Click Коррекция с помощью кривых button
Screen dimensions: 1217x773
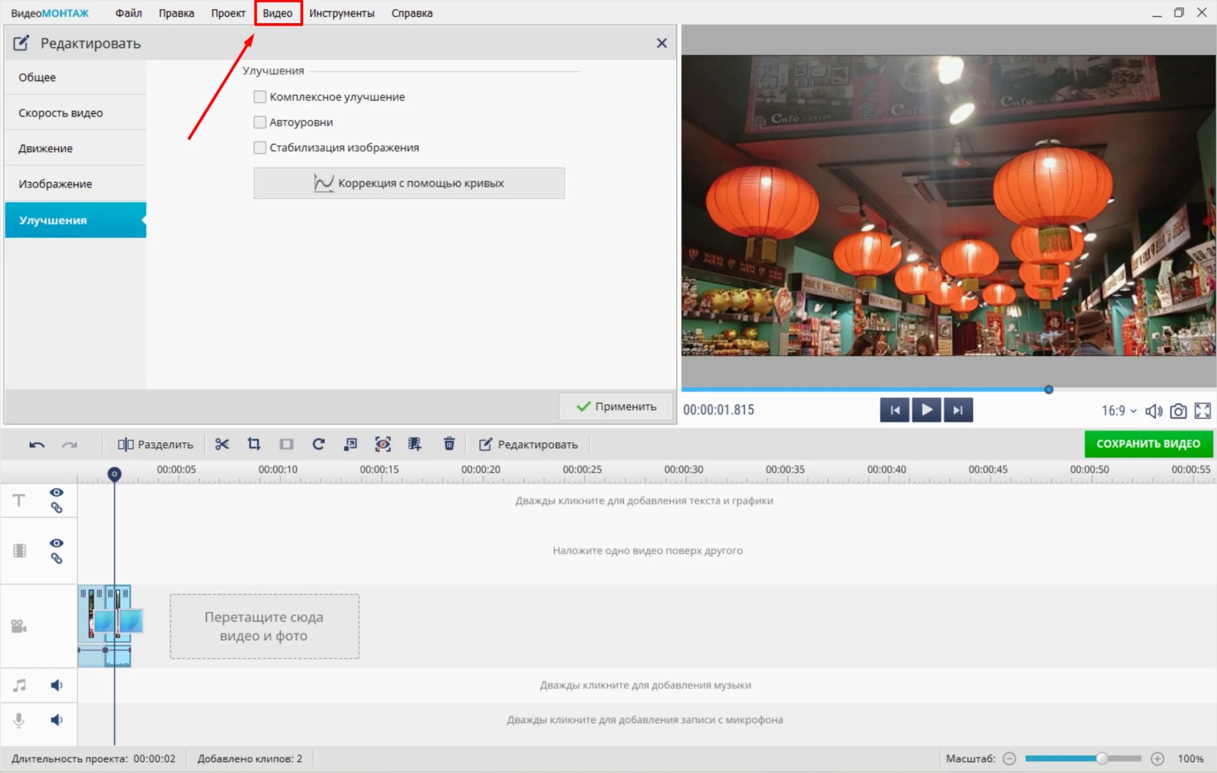click(409, 183)
